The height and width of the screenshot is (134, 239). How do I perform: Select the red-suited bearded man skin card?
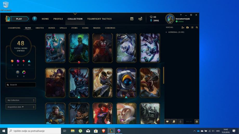[102, 48]
